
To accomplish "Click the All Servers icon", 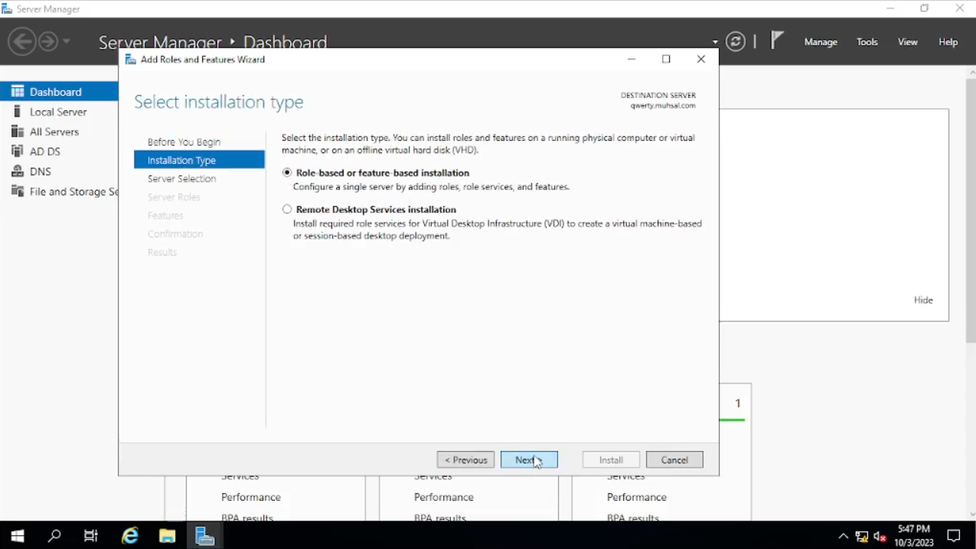I will click(x=18, y=132).
